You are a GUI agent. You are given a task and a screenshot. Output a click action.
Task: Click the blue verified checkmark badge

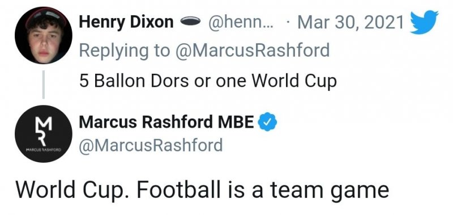[x=267, y=121]
